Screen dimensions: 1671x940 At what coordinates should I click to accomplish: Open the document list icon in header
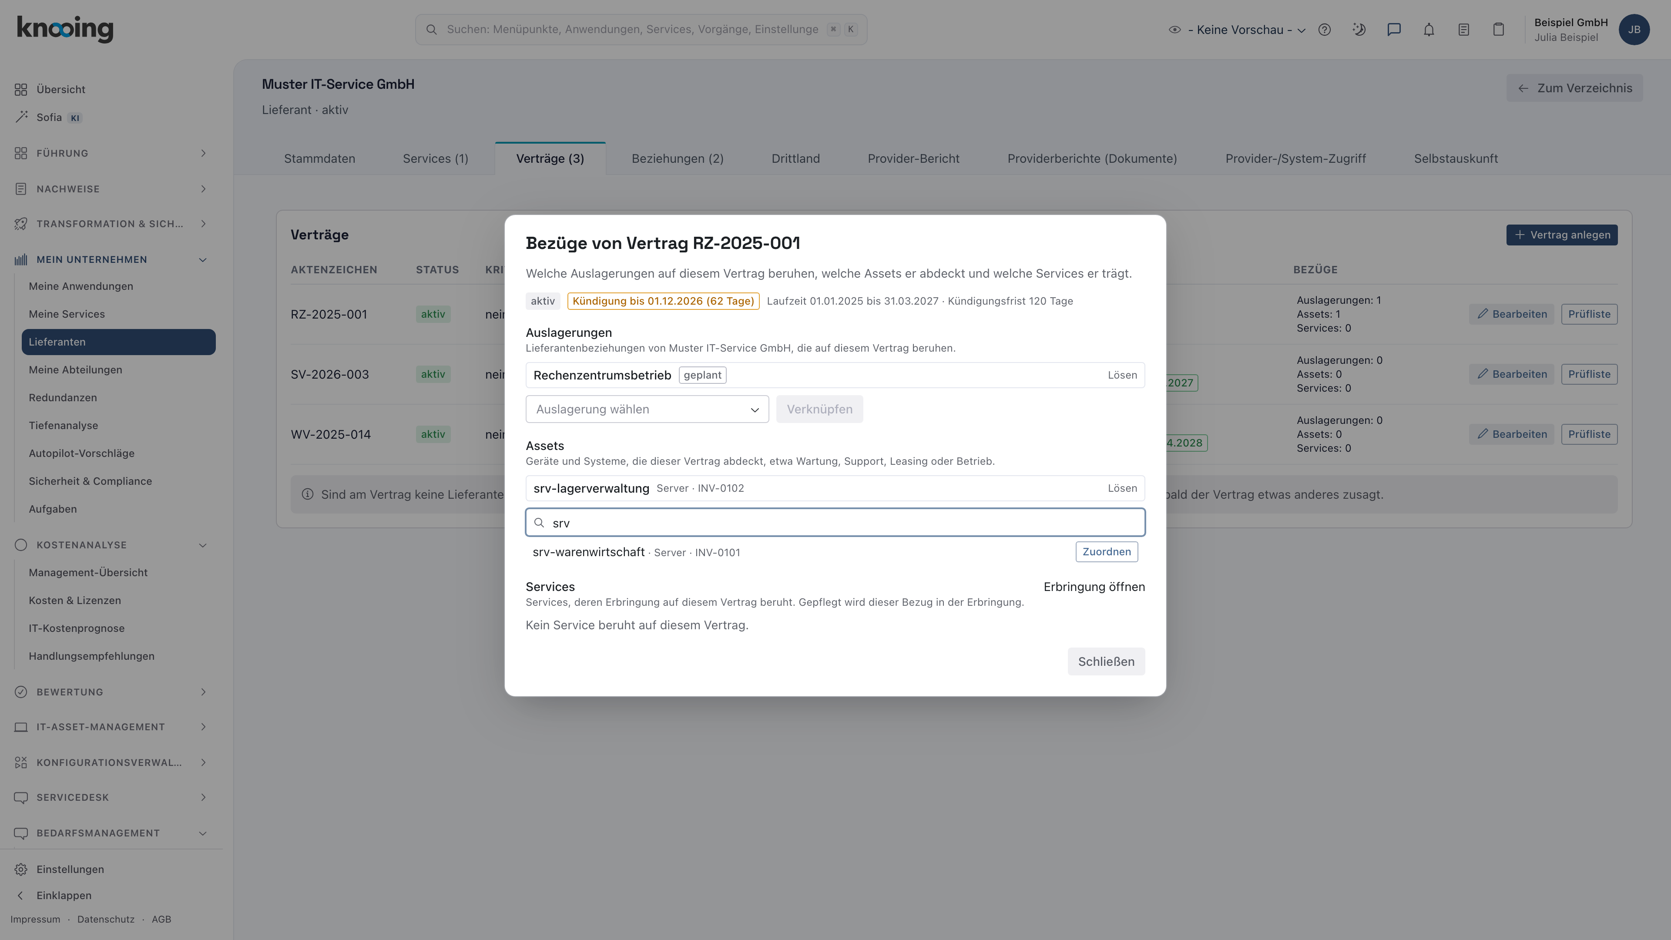pos(1464,30)
